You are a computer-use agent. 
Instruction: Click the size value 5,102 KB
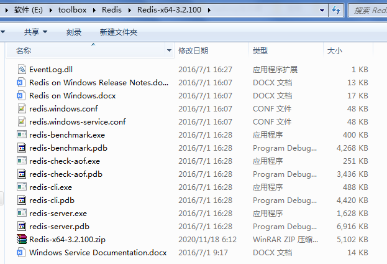[x=352, y=240]
